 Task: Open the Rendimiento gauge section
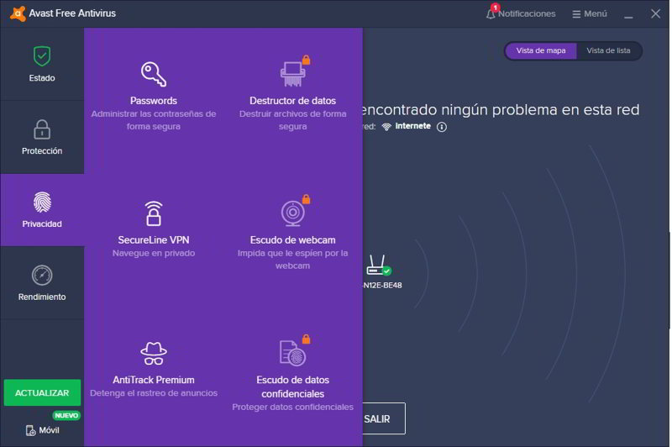pyautogui.click(x=42, y=275)
